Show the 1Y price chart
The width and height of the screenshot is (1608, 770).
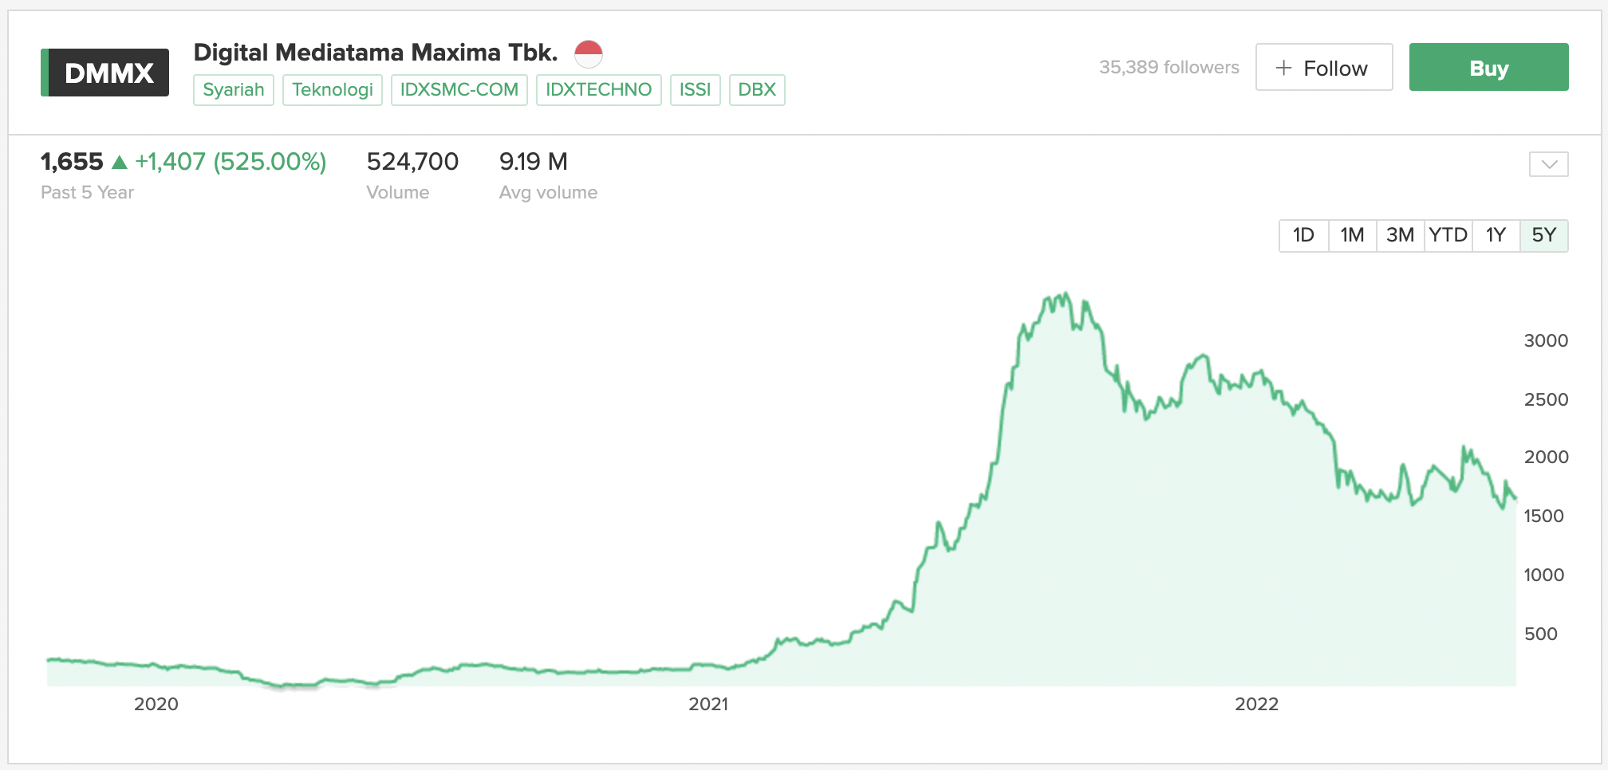[1496, 235]
